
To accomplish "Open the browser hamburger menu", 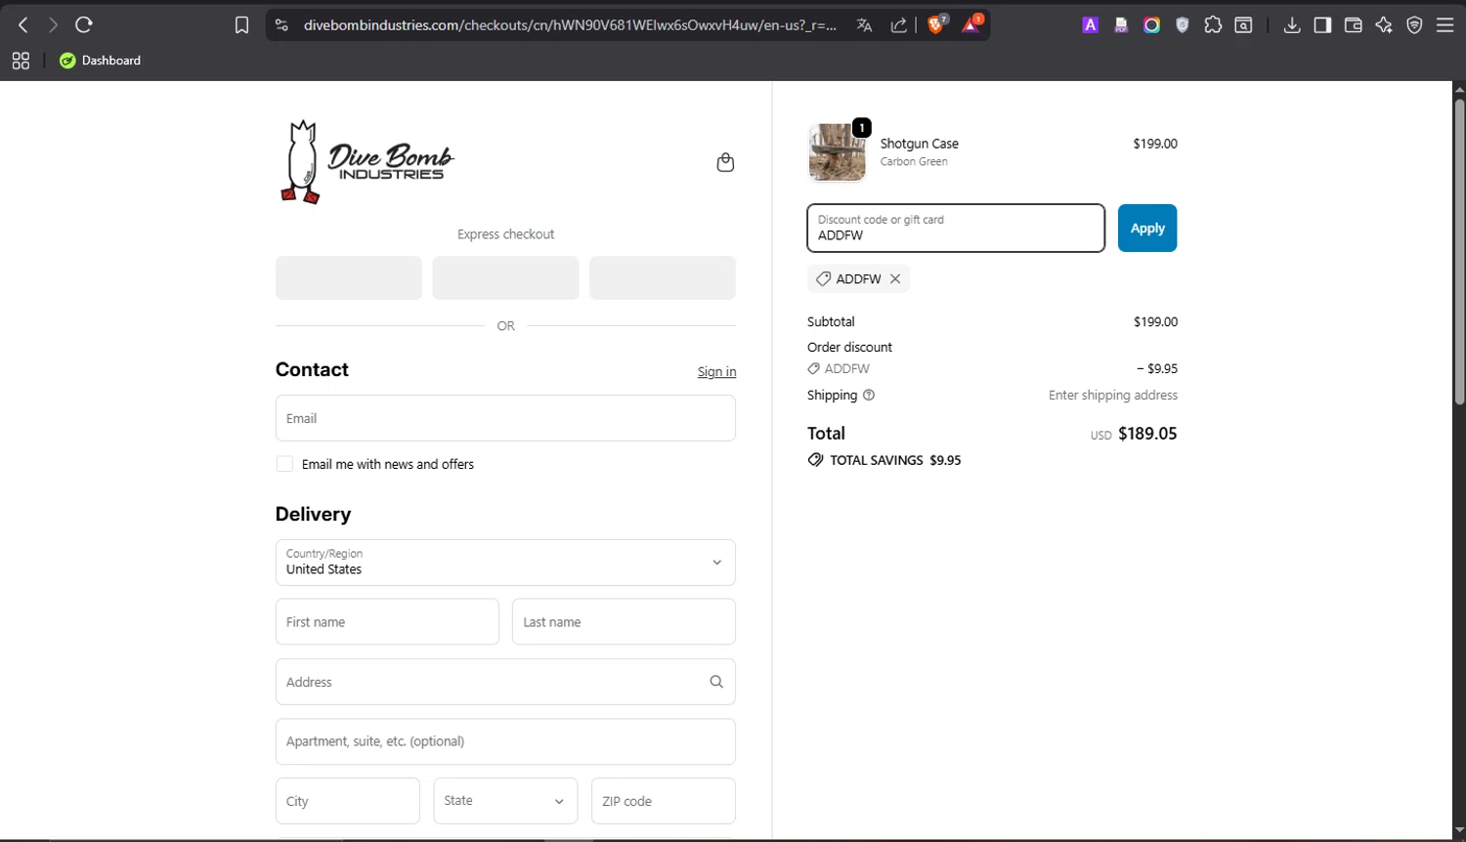I will pos(1445,25).
